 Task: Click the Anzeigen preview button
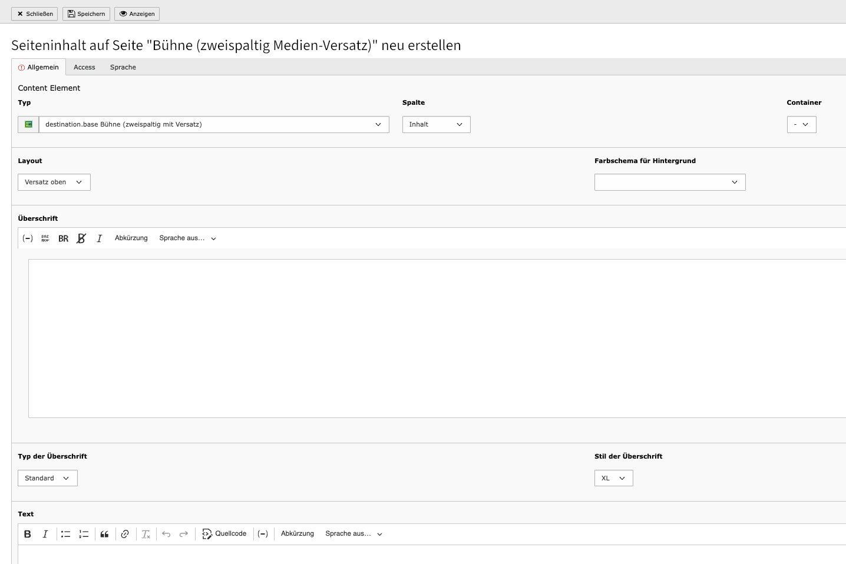click(x=137, y=14)
